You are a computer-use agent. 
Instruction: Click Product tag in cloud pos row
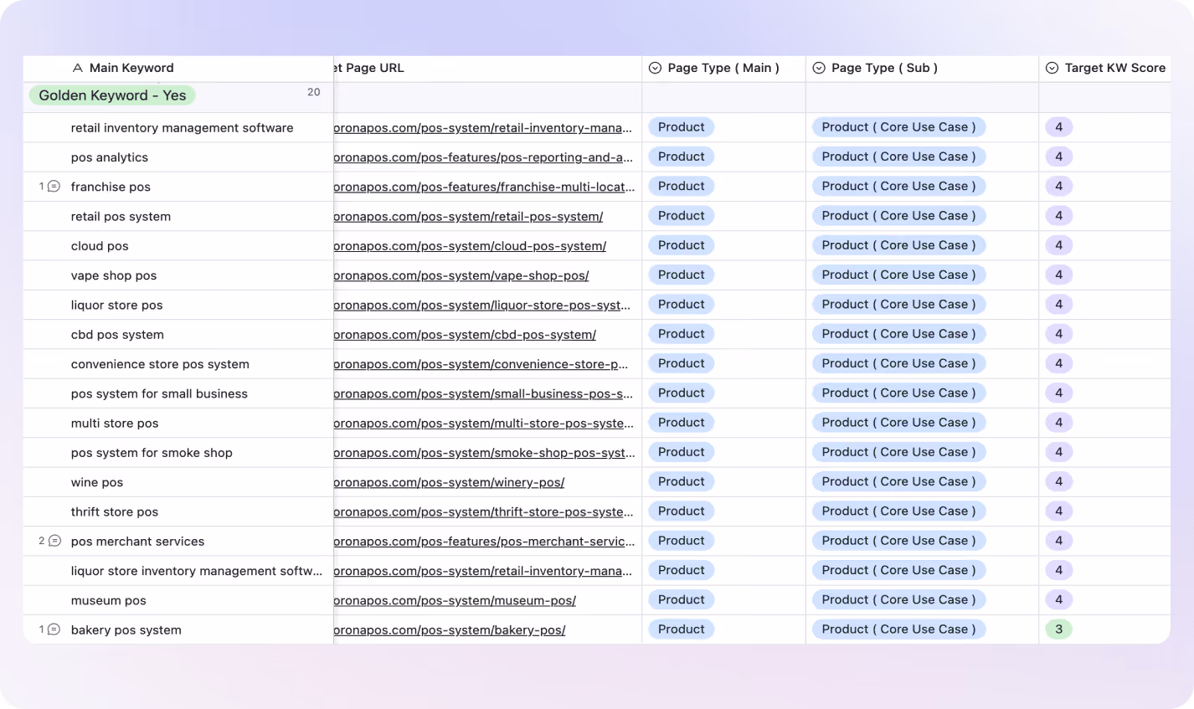[682, 245]
